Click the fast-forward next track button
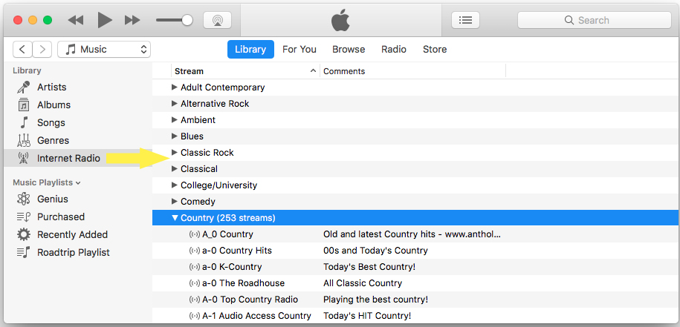 132,20
